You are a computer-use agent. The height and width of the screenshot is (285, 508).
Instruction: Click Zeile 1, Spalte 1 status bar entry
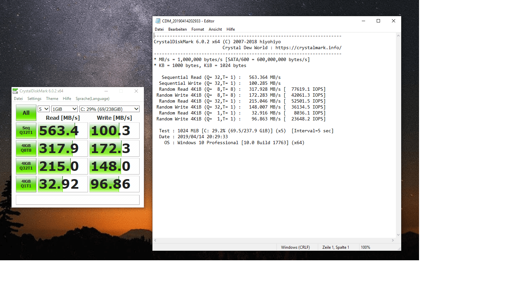[x=336, y=247]
